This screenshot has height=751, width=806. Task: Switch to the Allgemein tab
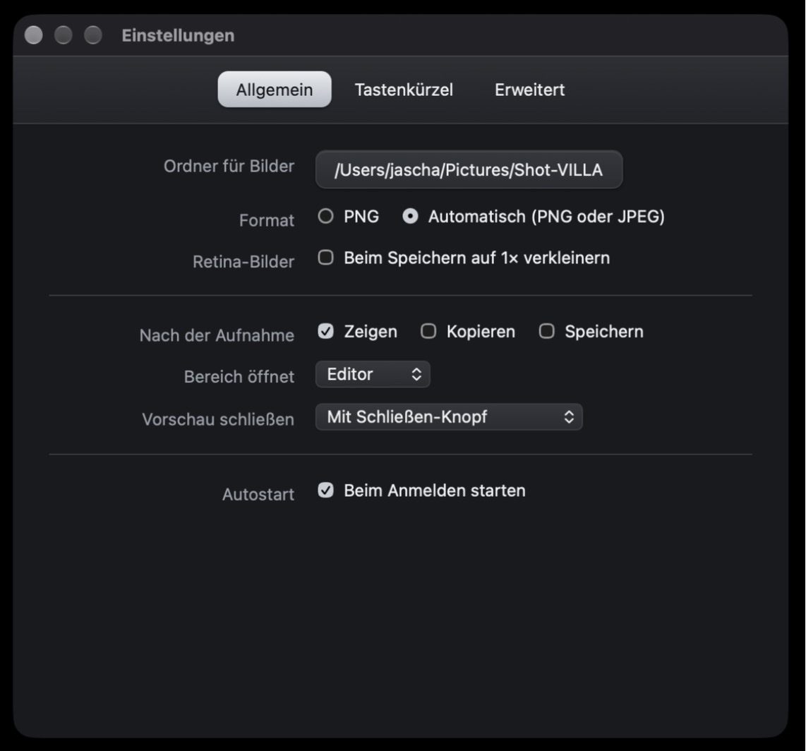pyautogui.click(x=274, y=90)
